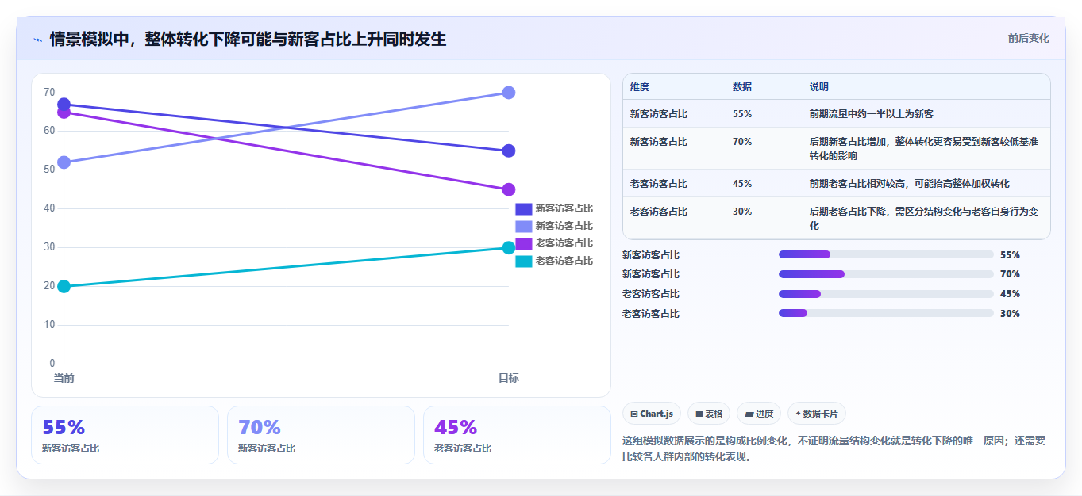The width and height of the screenshot is (1082, 496).
Task: Toggle the dark indigo 新客访客占比 legend entry
Action: 554,208
